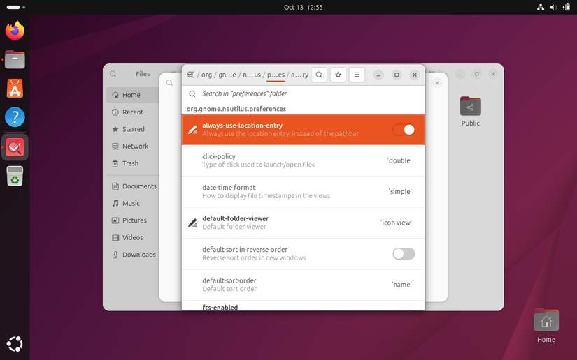Select Downloads in the Files sidebar
Viewport: 577px width, 360px height.
tap(138, 255)
